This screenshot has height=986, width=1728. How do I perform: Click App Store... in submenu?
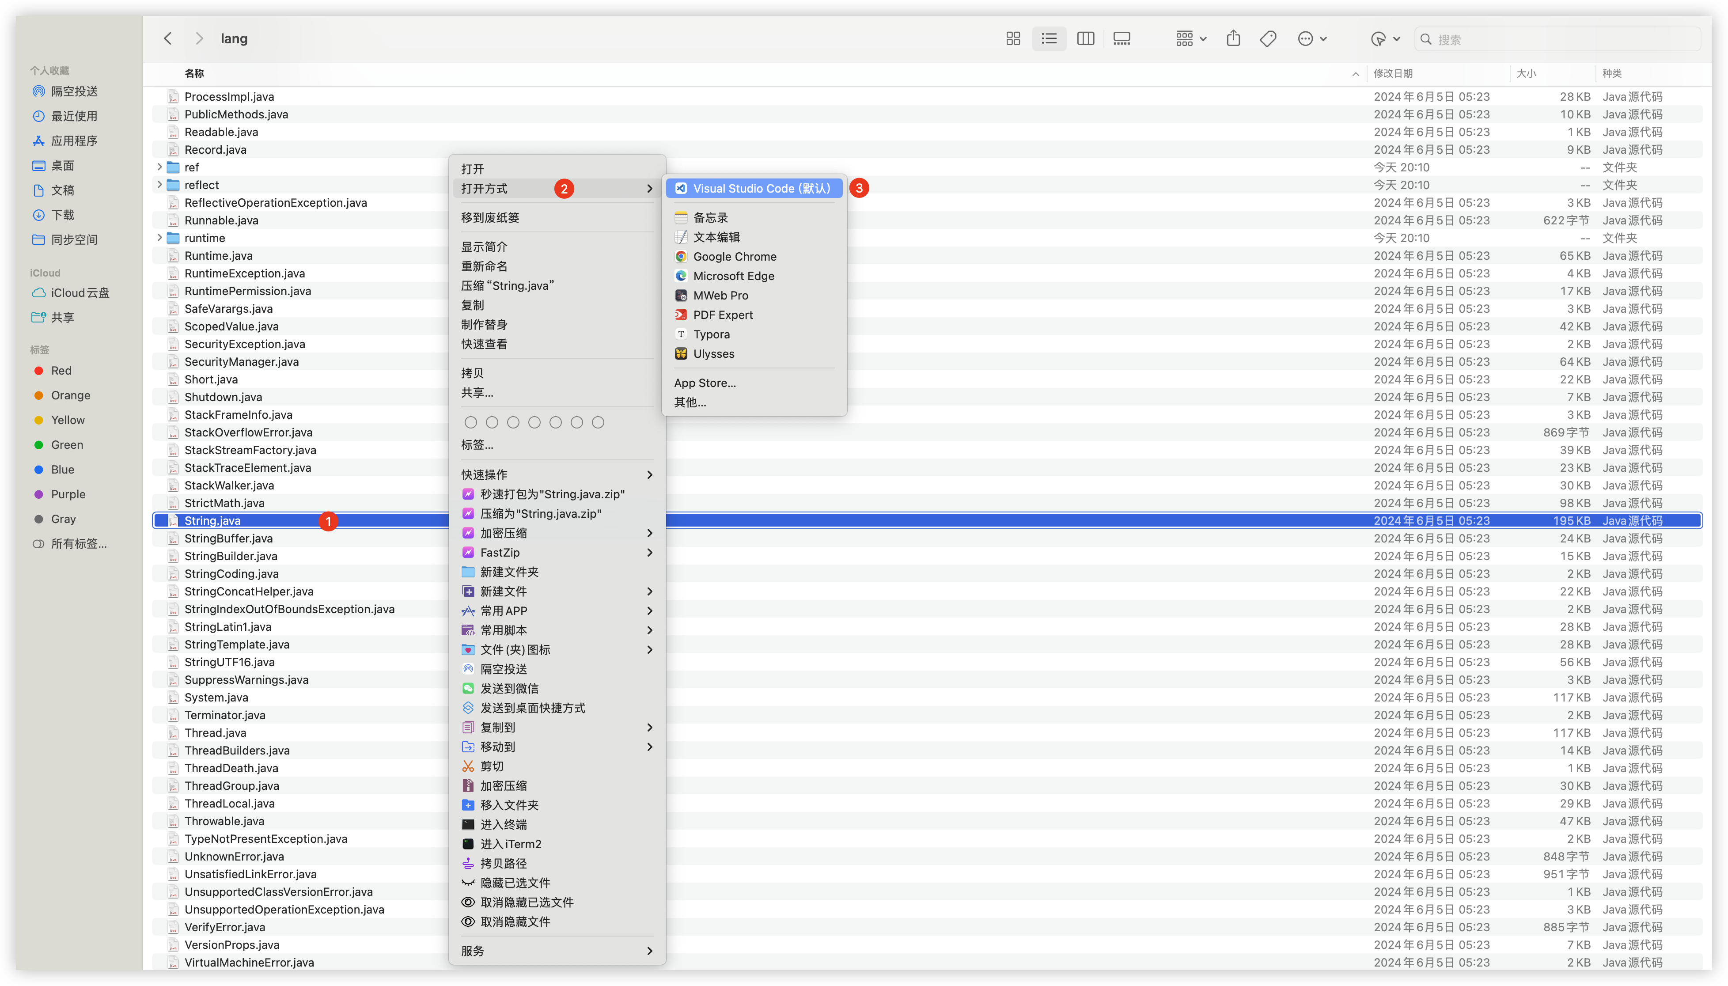click(705, 383)
